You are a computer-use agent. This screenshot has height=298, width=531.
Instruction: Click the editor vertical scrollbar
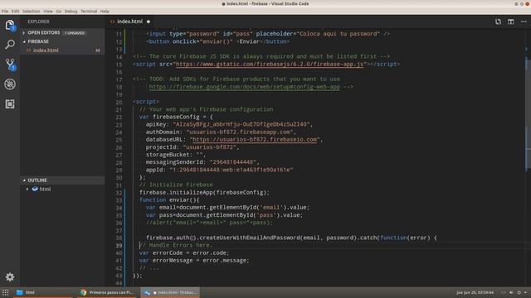(528, 113)
